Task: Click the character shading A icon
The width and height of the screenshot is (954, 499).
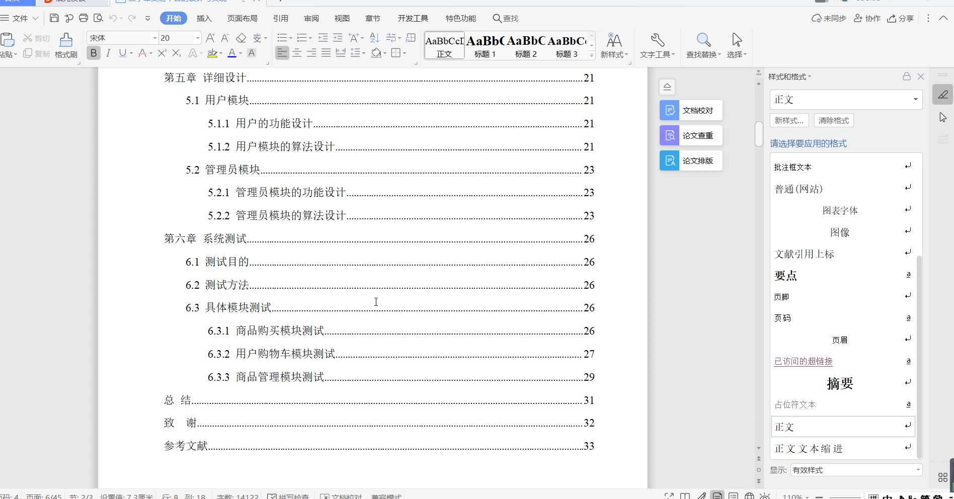Action: pos(252,53)
